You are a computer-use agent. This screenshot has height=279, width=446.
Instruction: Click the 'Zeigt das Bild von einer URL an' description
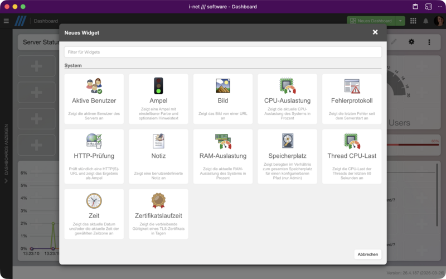(223, 116)
